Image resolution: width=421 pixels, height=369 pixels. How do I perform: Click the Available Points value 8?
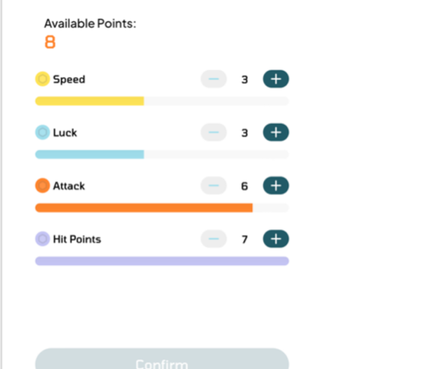(x=51, y=42)
